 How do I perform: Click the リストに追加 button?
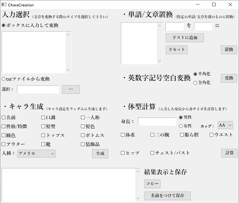(185, 38)
